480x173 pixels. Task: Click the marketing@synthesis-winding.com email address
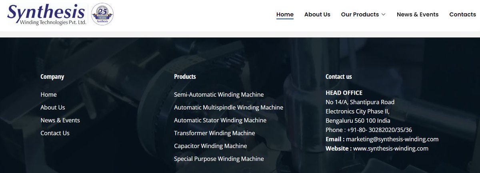pos(392,139)
